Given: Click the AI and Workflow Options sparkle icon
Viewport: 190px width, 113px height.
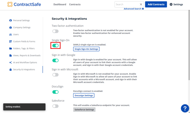Looking at the screenshot, I should coord(10,62).
